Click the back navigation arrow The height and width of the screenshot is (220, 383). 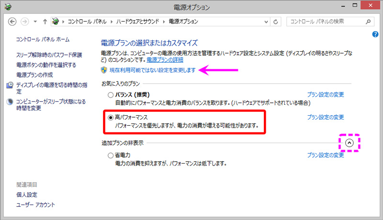click(x=13, y=22)
